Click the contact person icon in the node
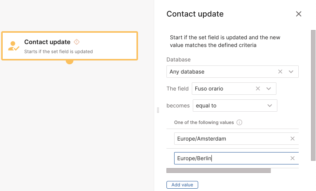This screenshot has height=191, width=316. (13, 46)
